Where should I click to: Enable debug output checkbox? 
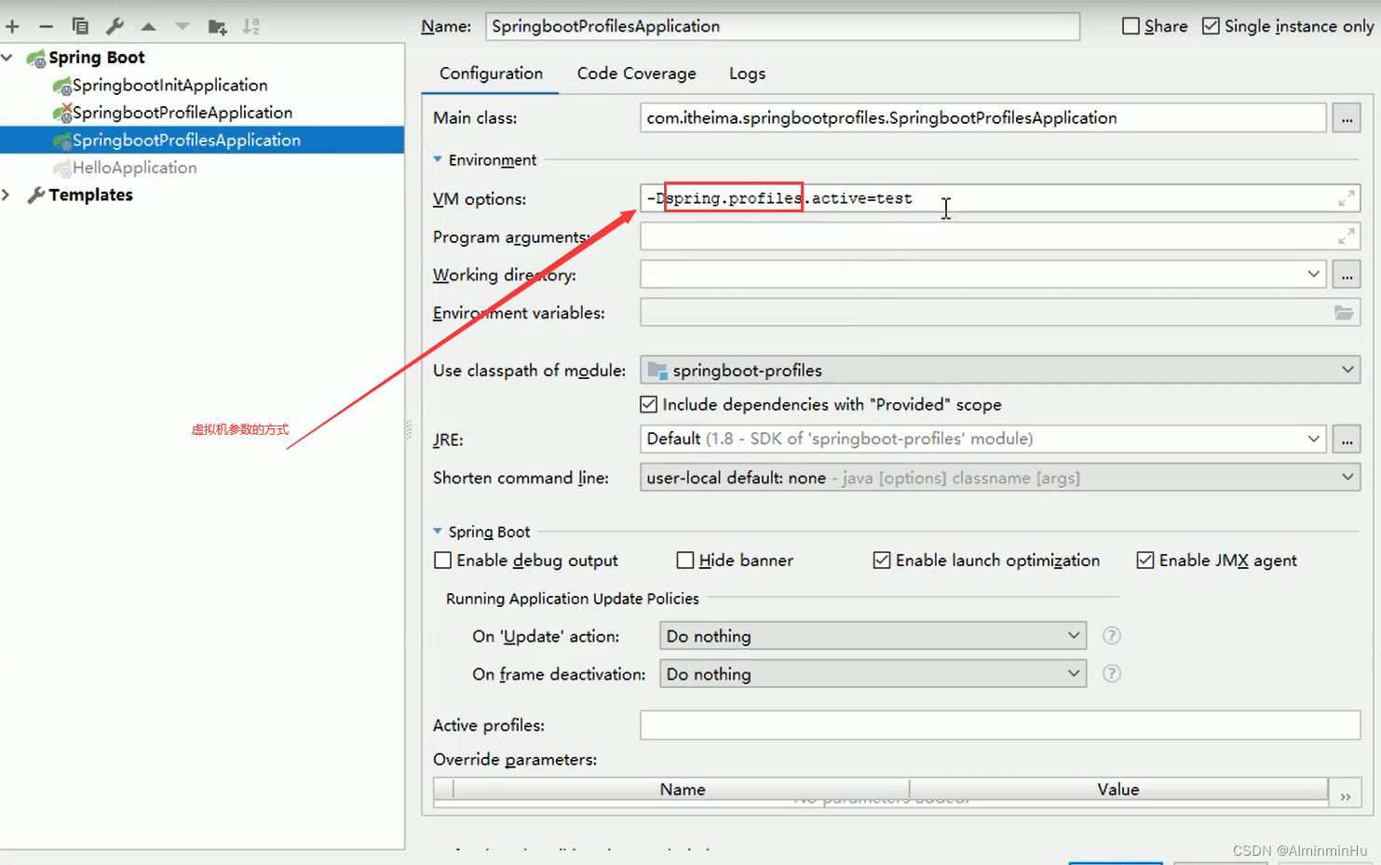coord(443,561)
